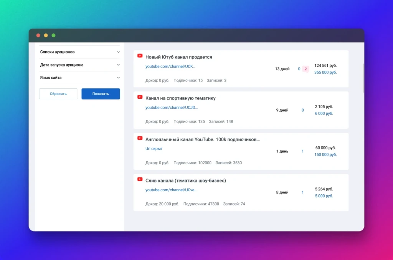Viewport: 393px width, 260px height.
Task: Click the "8 дней" remaining time
Action: click(x=282, y=192)
